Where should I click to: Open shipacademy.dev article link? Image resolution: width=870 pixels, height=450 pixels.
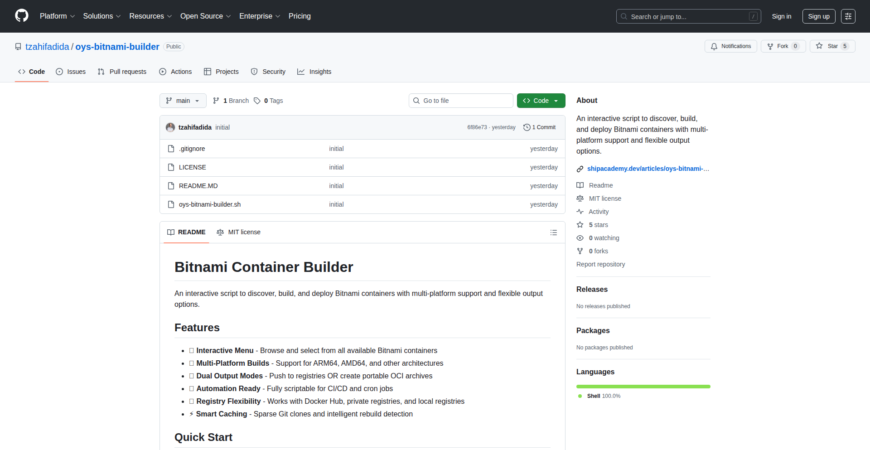click(648, 169)
